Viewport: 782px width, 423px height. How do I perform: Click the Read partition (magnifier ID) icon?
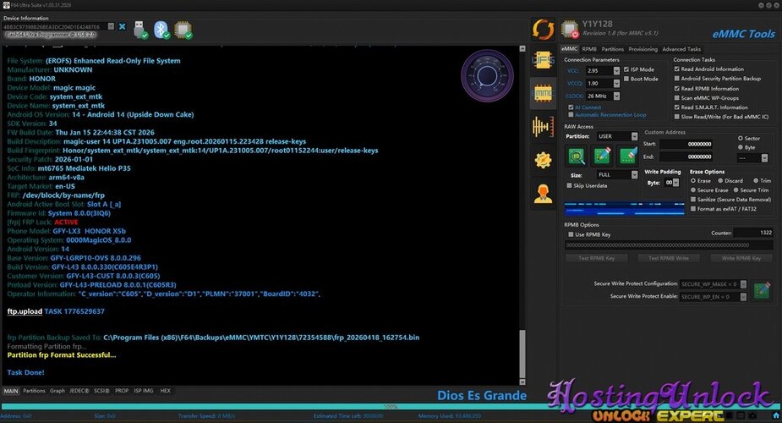click(x=577, y=157)
